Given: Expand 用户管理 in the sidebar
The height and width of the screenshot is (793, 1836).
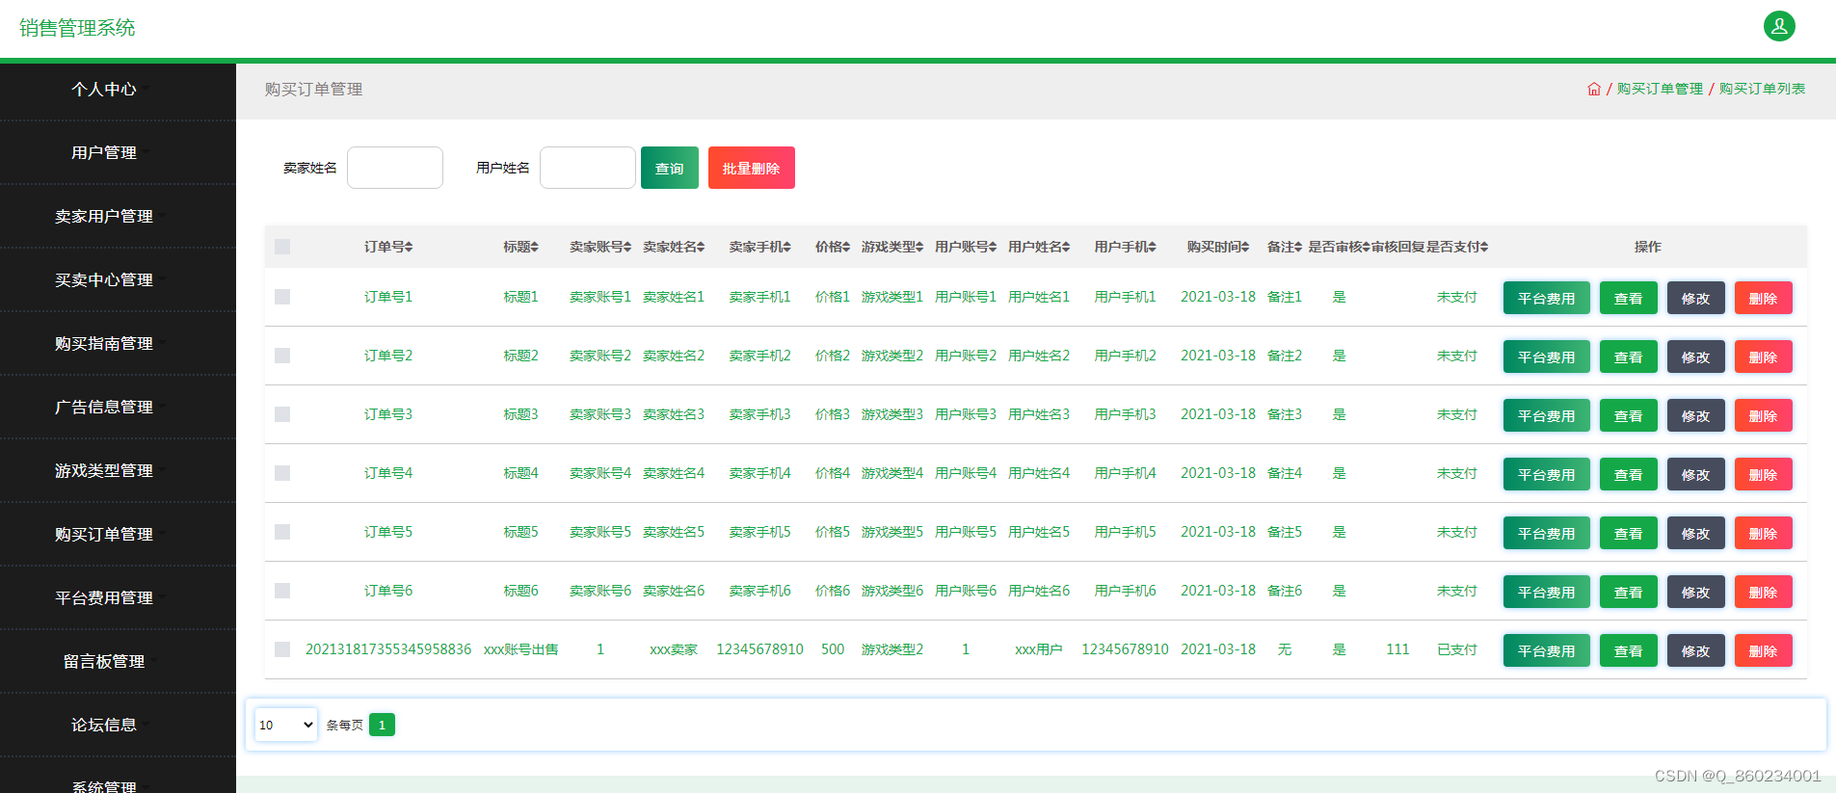Looking at the screenshot, I should [x=104, y=152].
